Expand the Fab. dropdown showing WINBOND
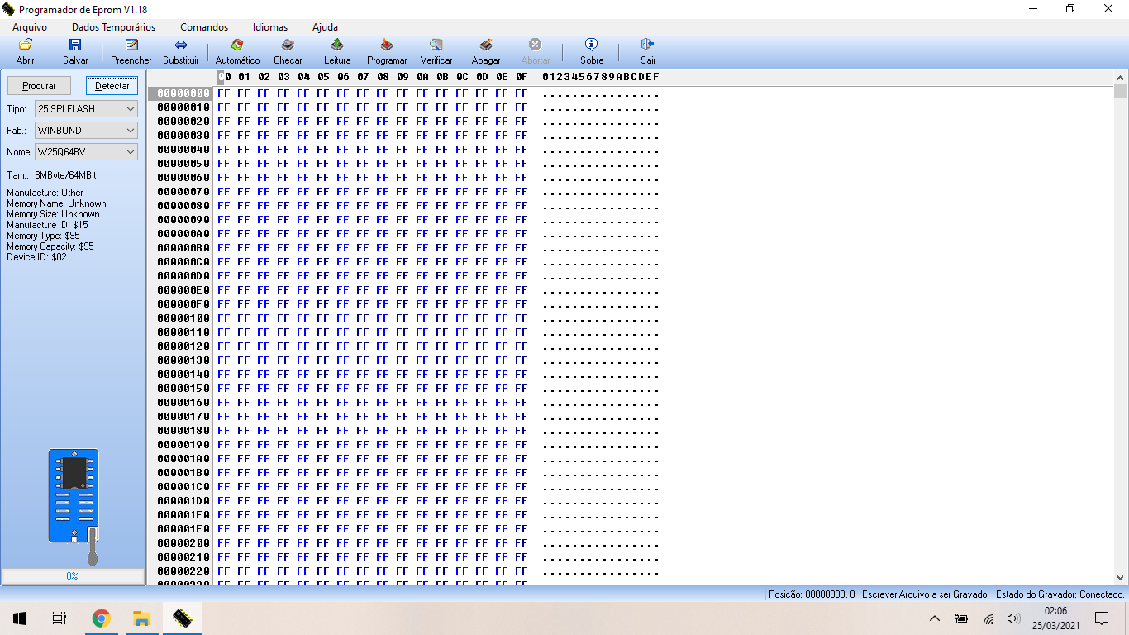 click(86, 131)
